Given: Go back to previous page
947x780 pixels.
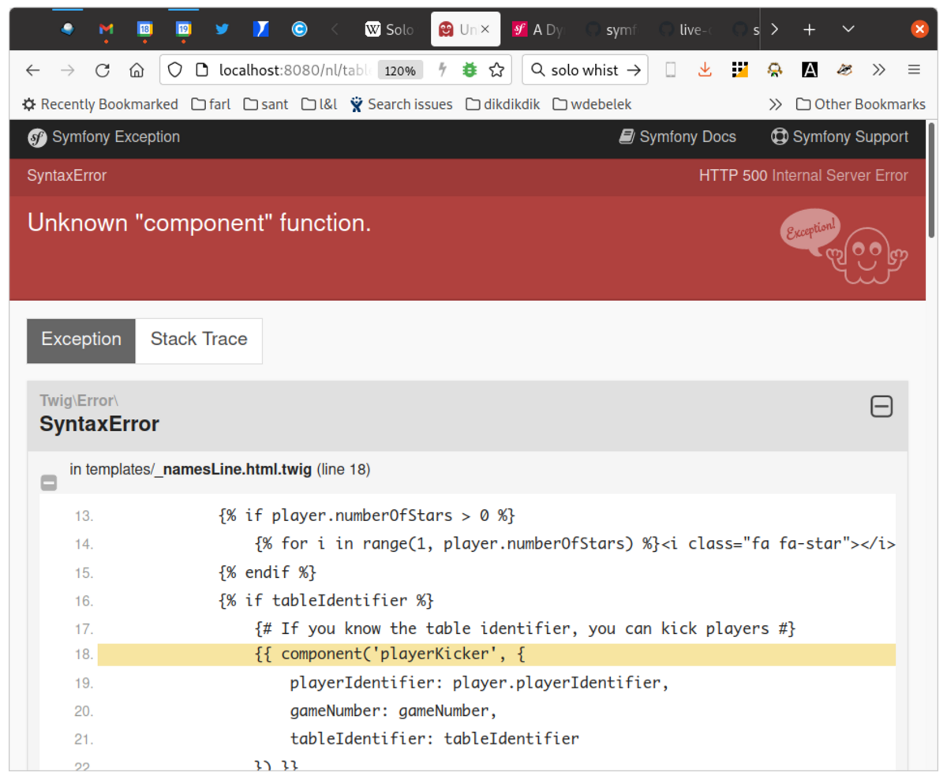Looking at the screenshot, I should (x=32, y=70).
